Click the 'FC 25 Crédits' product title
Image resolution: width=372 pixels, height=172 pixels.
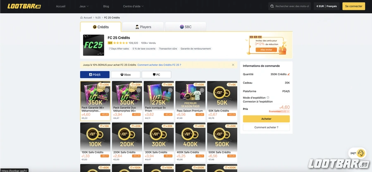[x=119, y=38]
